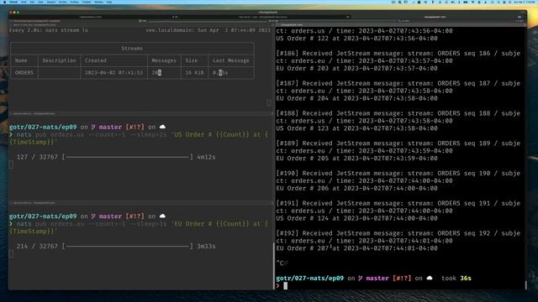The height and width of the screenshot is (302, 538).
Task: Click the git branch icon in the right pane prompt
Action: (360, 279)
